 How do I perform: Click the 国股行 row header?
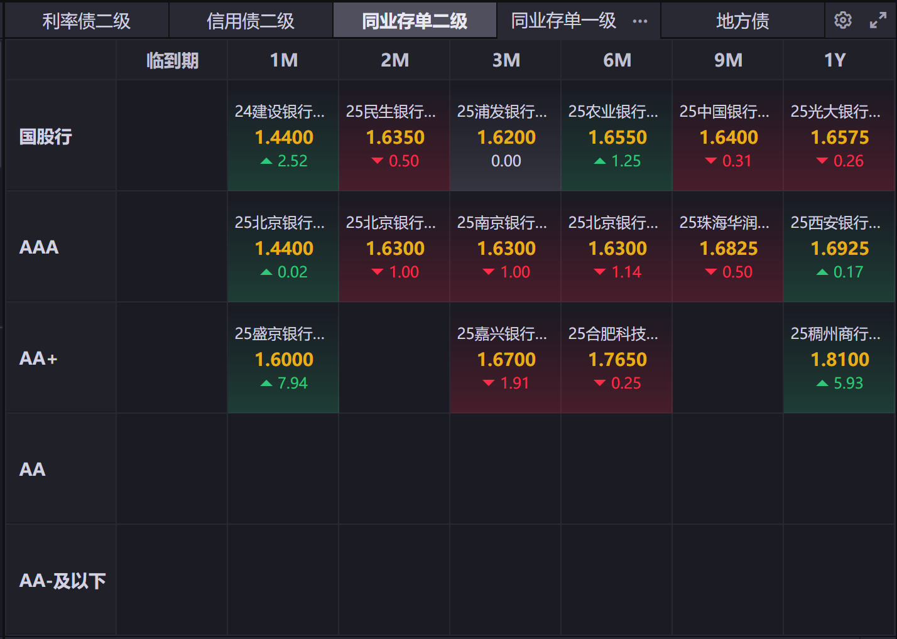pos(46,136)
